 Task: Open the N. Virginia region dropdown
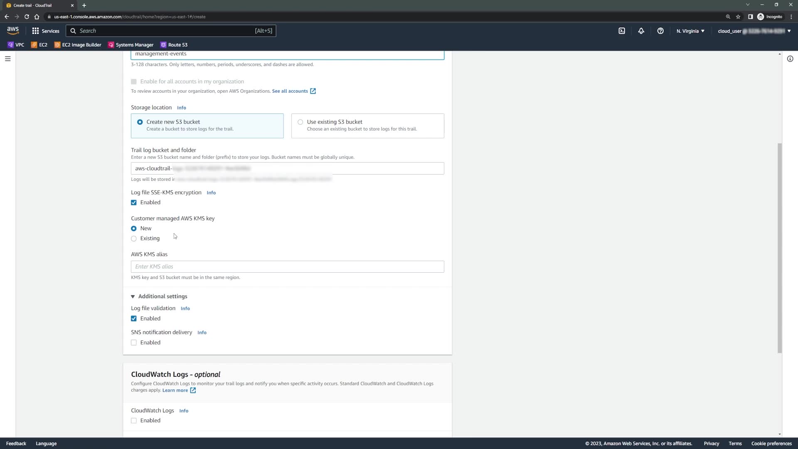click(x=690, y=31)
